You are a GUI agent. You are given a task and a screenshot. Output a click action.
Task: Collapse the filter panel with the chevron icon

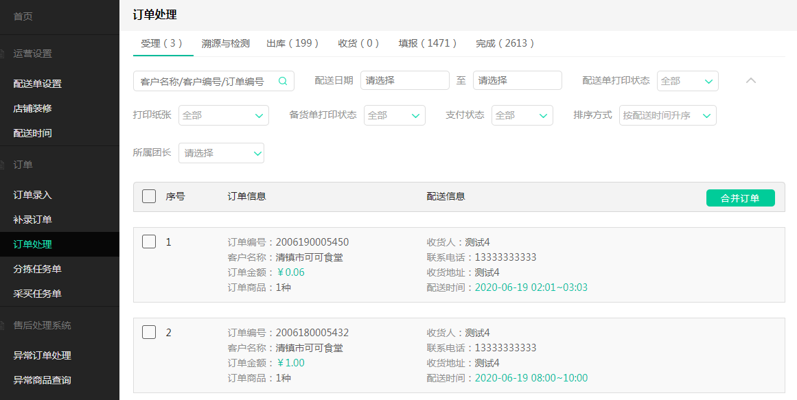click(750, 80)
